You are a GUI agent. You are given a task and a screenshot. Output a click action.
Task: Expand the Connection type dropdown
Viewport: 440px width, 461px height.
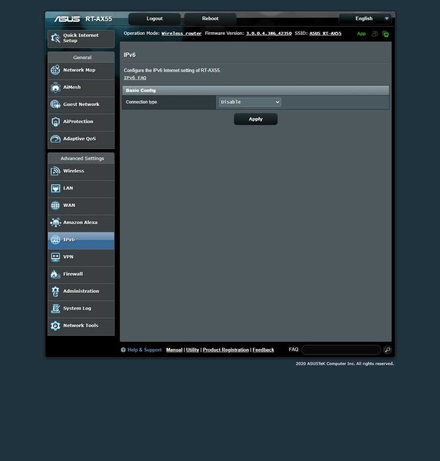pyautogui.click(x=250, y=102)
